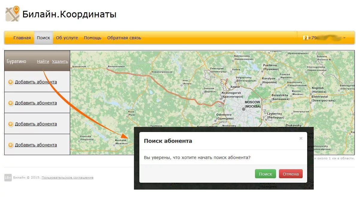Click the plus icon in first add-subscriber row
This screenshot has height=198, width=356.
[10, 82]
